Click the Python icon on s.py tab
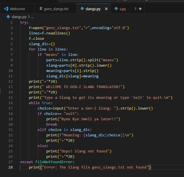 coord(116,8)
